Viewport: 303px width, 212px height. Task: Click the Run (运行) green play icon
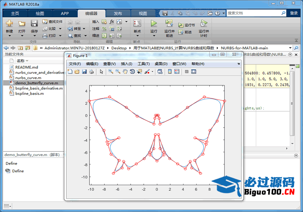click(153, 23)
